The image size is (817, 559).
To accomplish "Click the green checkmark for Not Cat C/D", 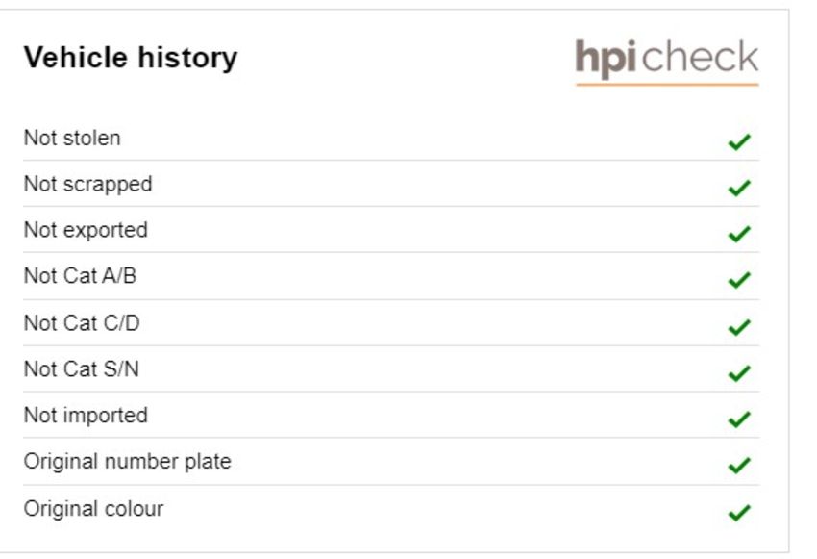I will tap(739, 327).
